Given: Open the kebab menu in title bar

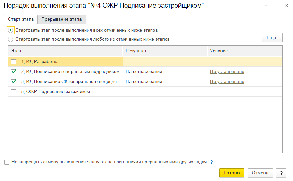Looking at the screenshot, I should (266, 6).
